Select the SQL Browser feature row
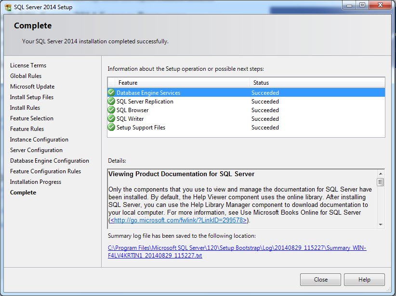The width and height of the screenshot is (396, 296). point(246,110)
